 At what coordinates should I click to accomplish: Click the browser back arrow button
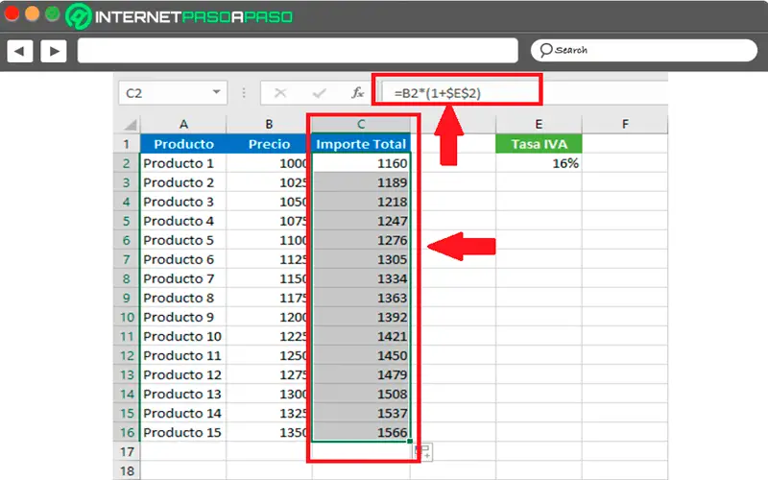click(x=20, y=51)
